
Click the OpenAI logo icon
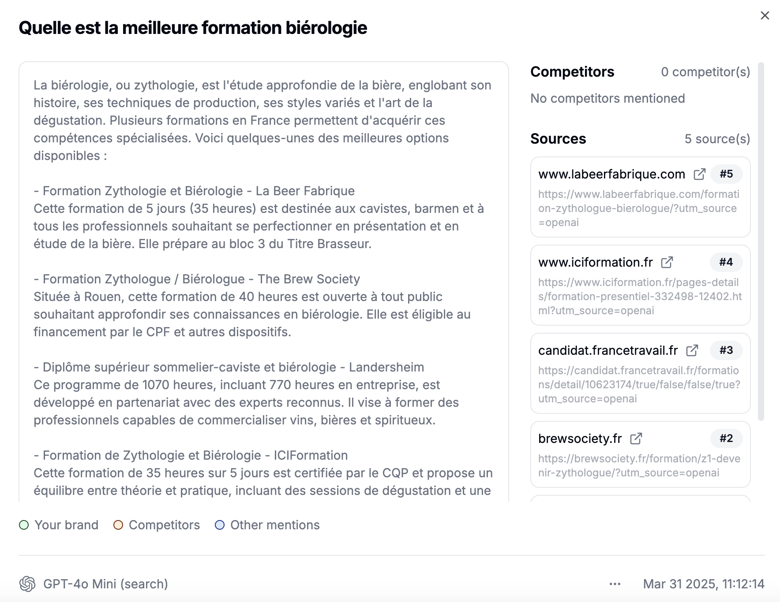tap(27, 584)
